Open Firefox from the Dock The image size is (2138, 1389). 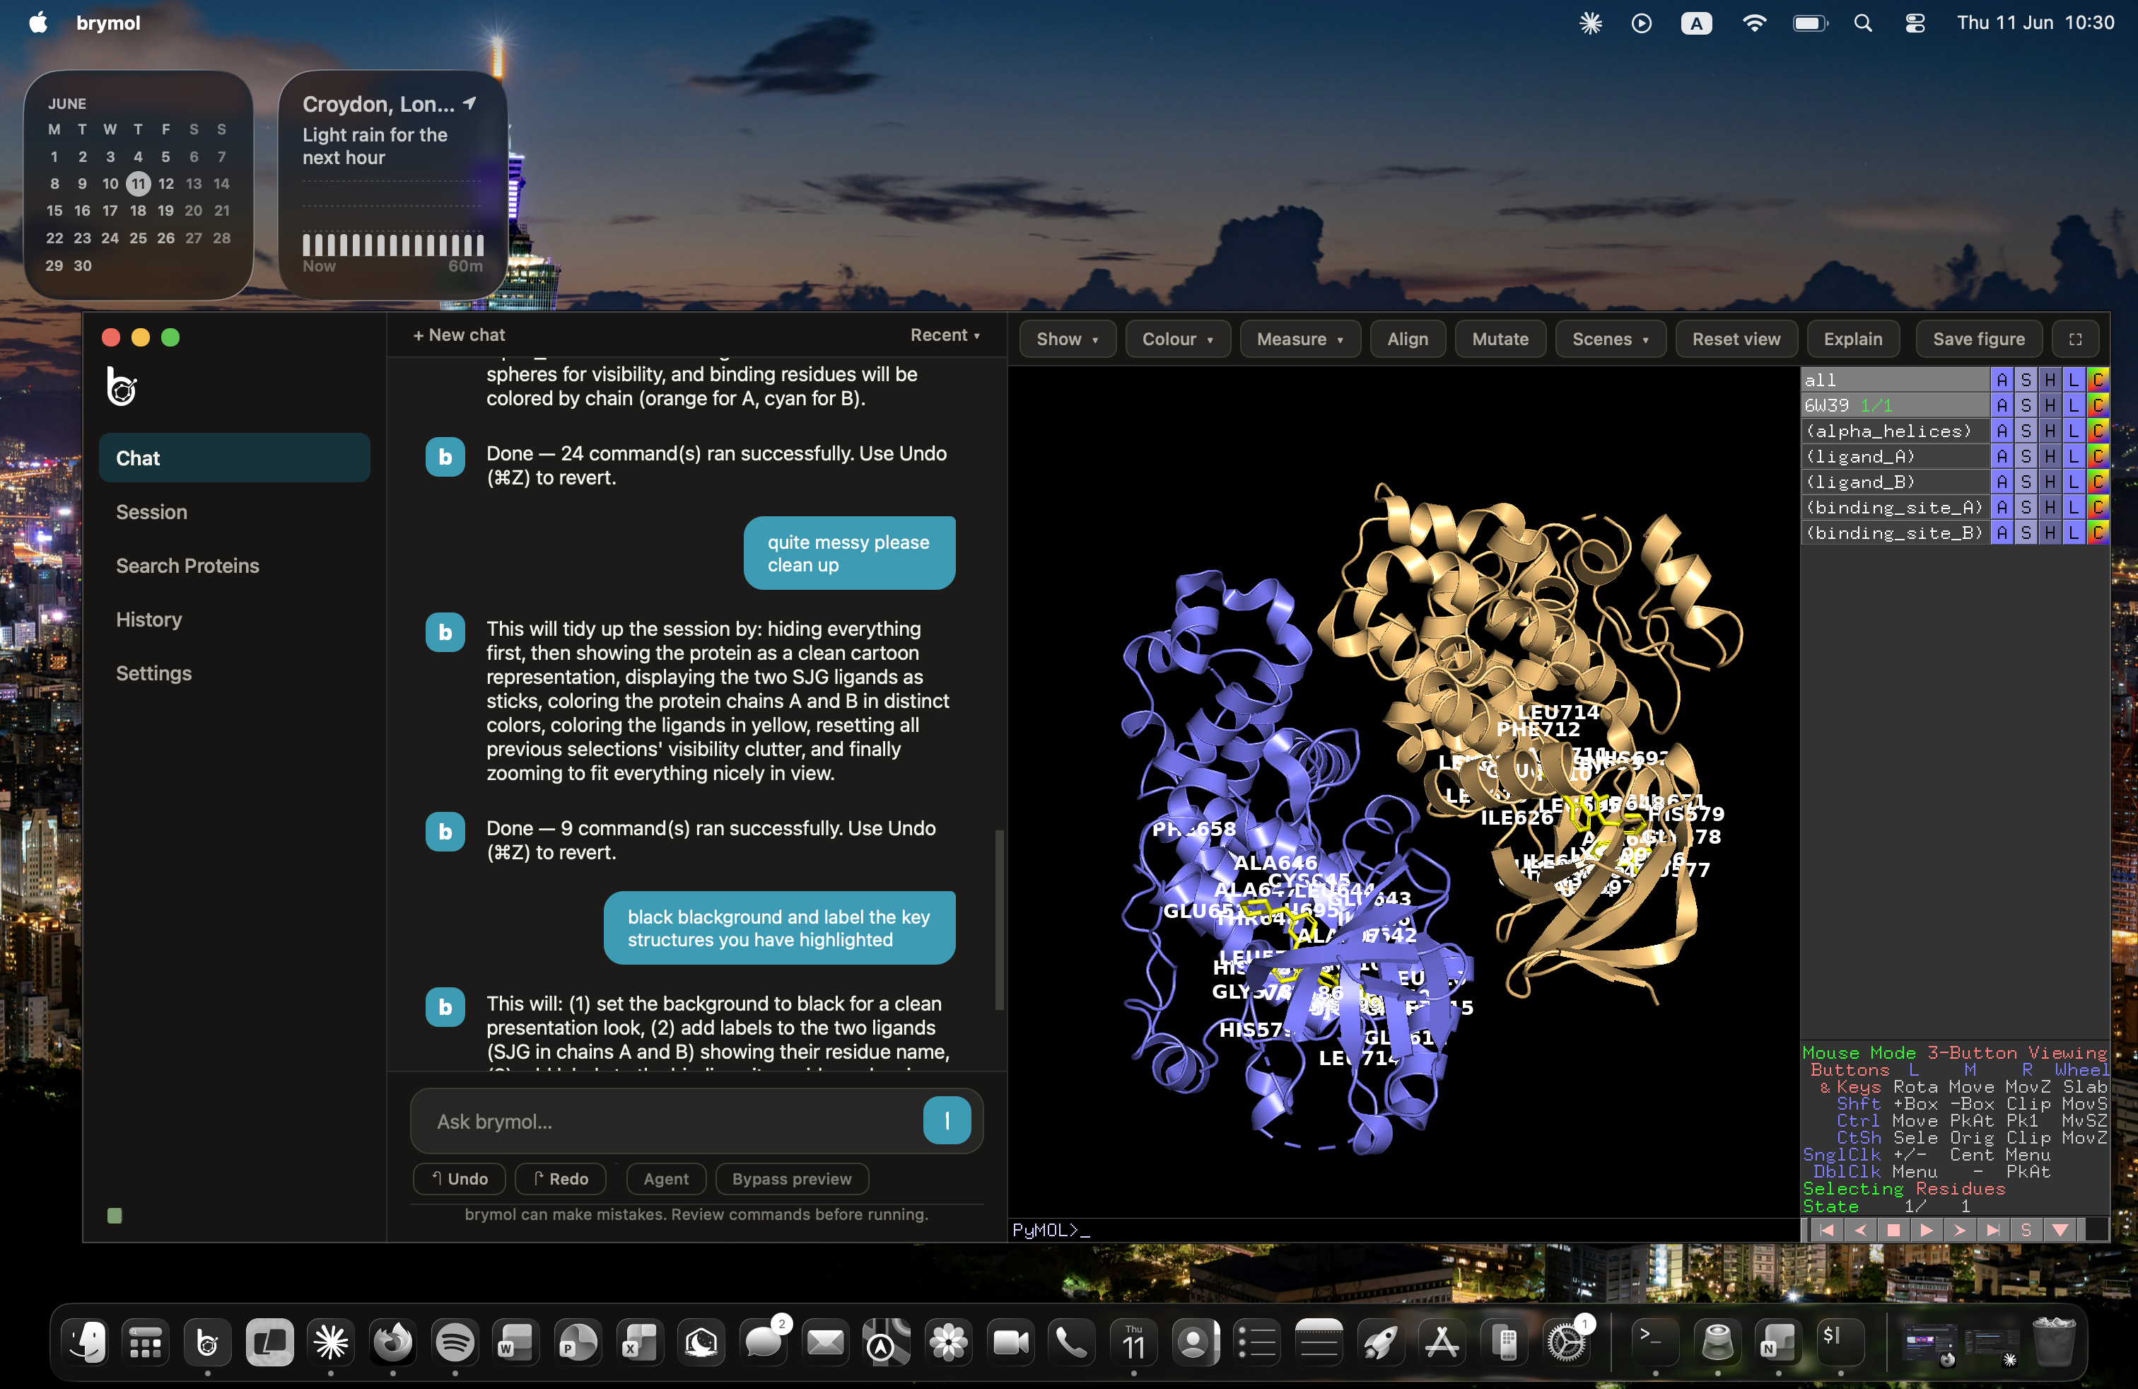392,1342
